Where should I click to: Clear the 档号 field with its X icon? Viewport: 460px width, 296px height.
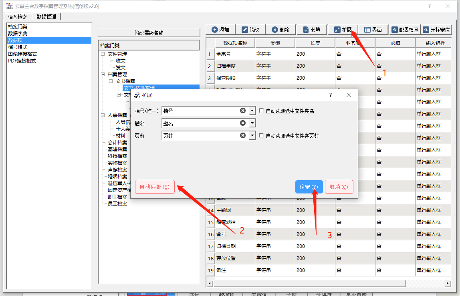click(x=243, y=111)
